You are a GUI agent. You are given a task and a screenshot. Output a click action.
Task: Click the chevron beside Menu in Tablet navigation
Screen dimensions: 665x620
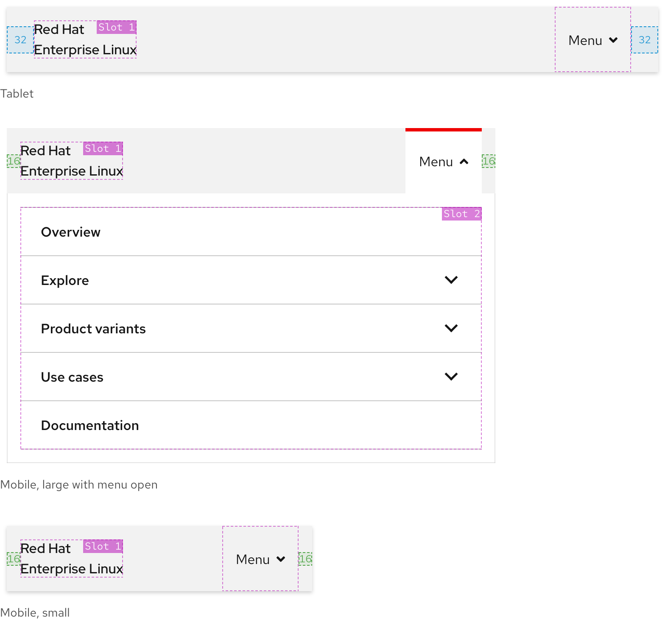[613, 40]
